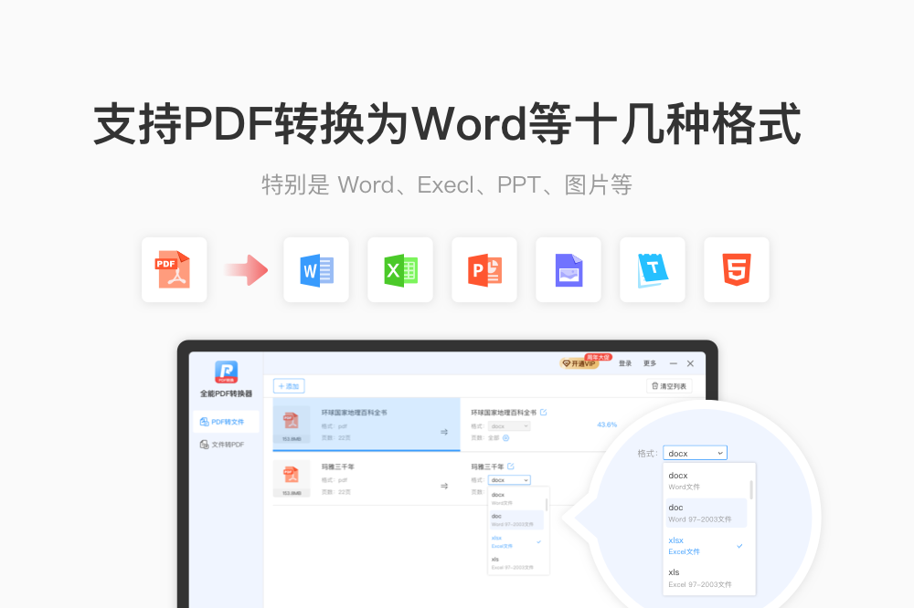Click the green Excel format icon tile

point(400,269)
